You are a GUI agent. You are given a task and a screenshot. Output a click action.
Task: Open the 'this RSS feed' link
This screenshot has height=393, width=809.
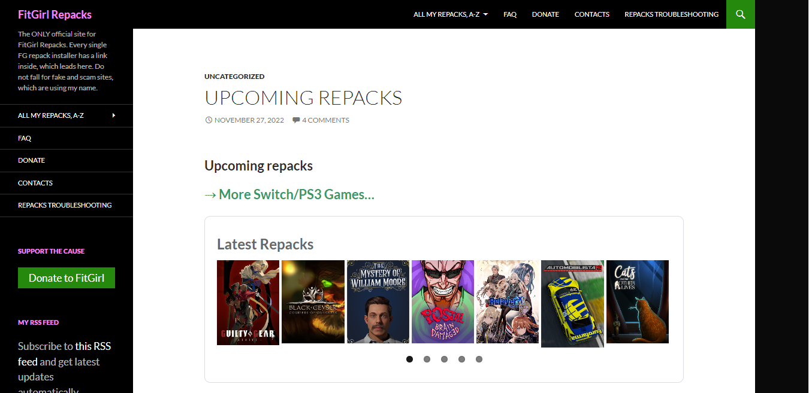click(x=64, y=354)
